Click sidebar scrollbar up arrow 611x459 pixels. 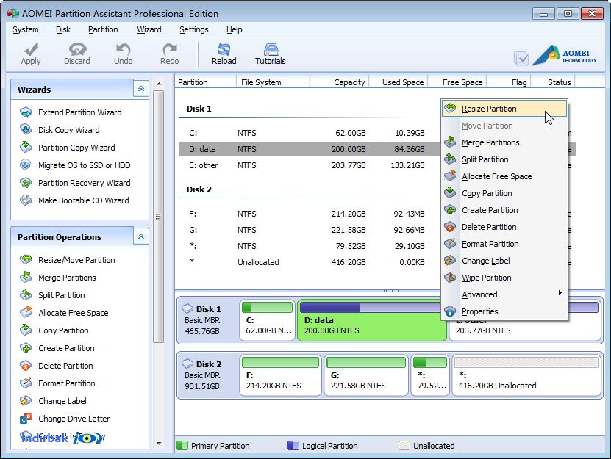(159, 84)
